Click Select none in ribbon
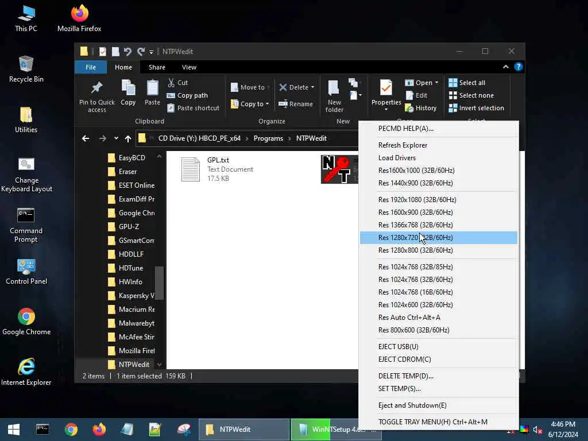The width and height of the screenshot is (588, 441). pos(471,95)
